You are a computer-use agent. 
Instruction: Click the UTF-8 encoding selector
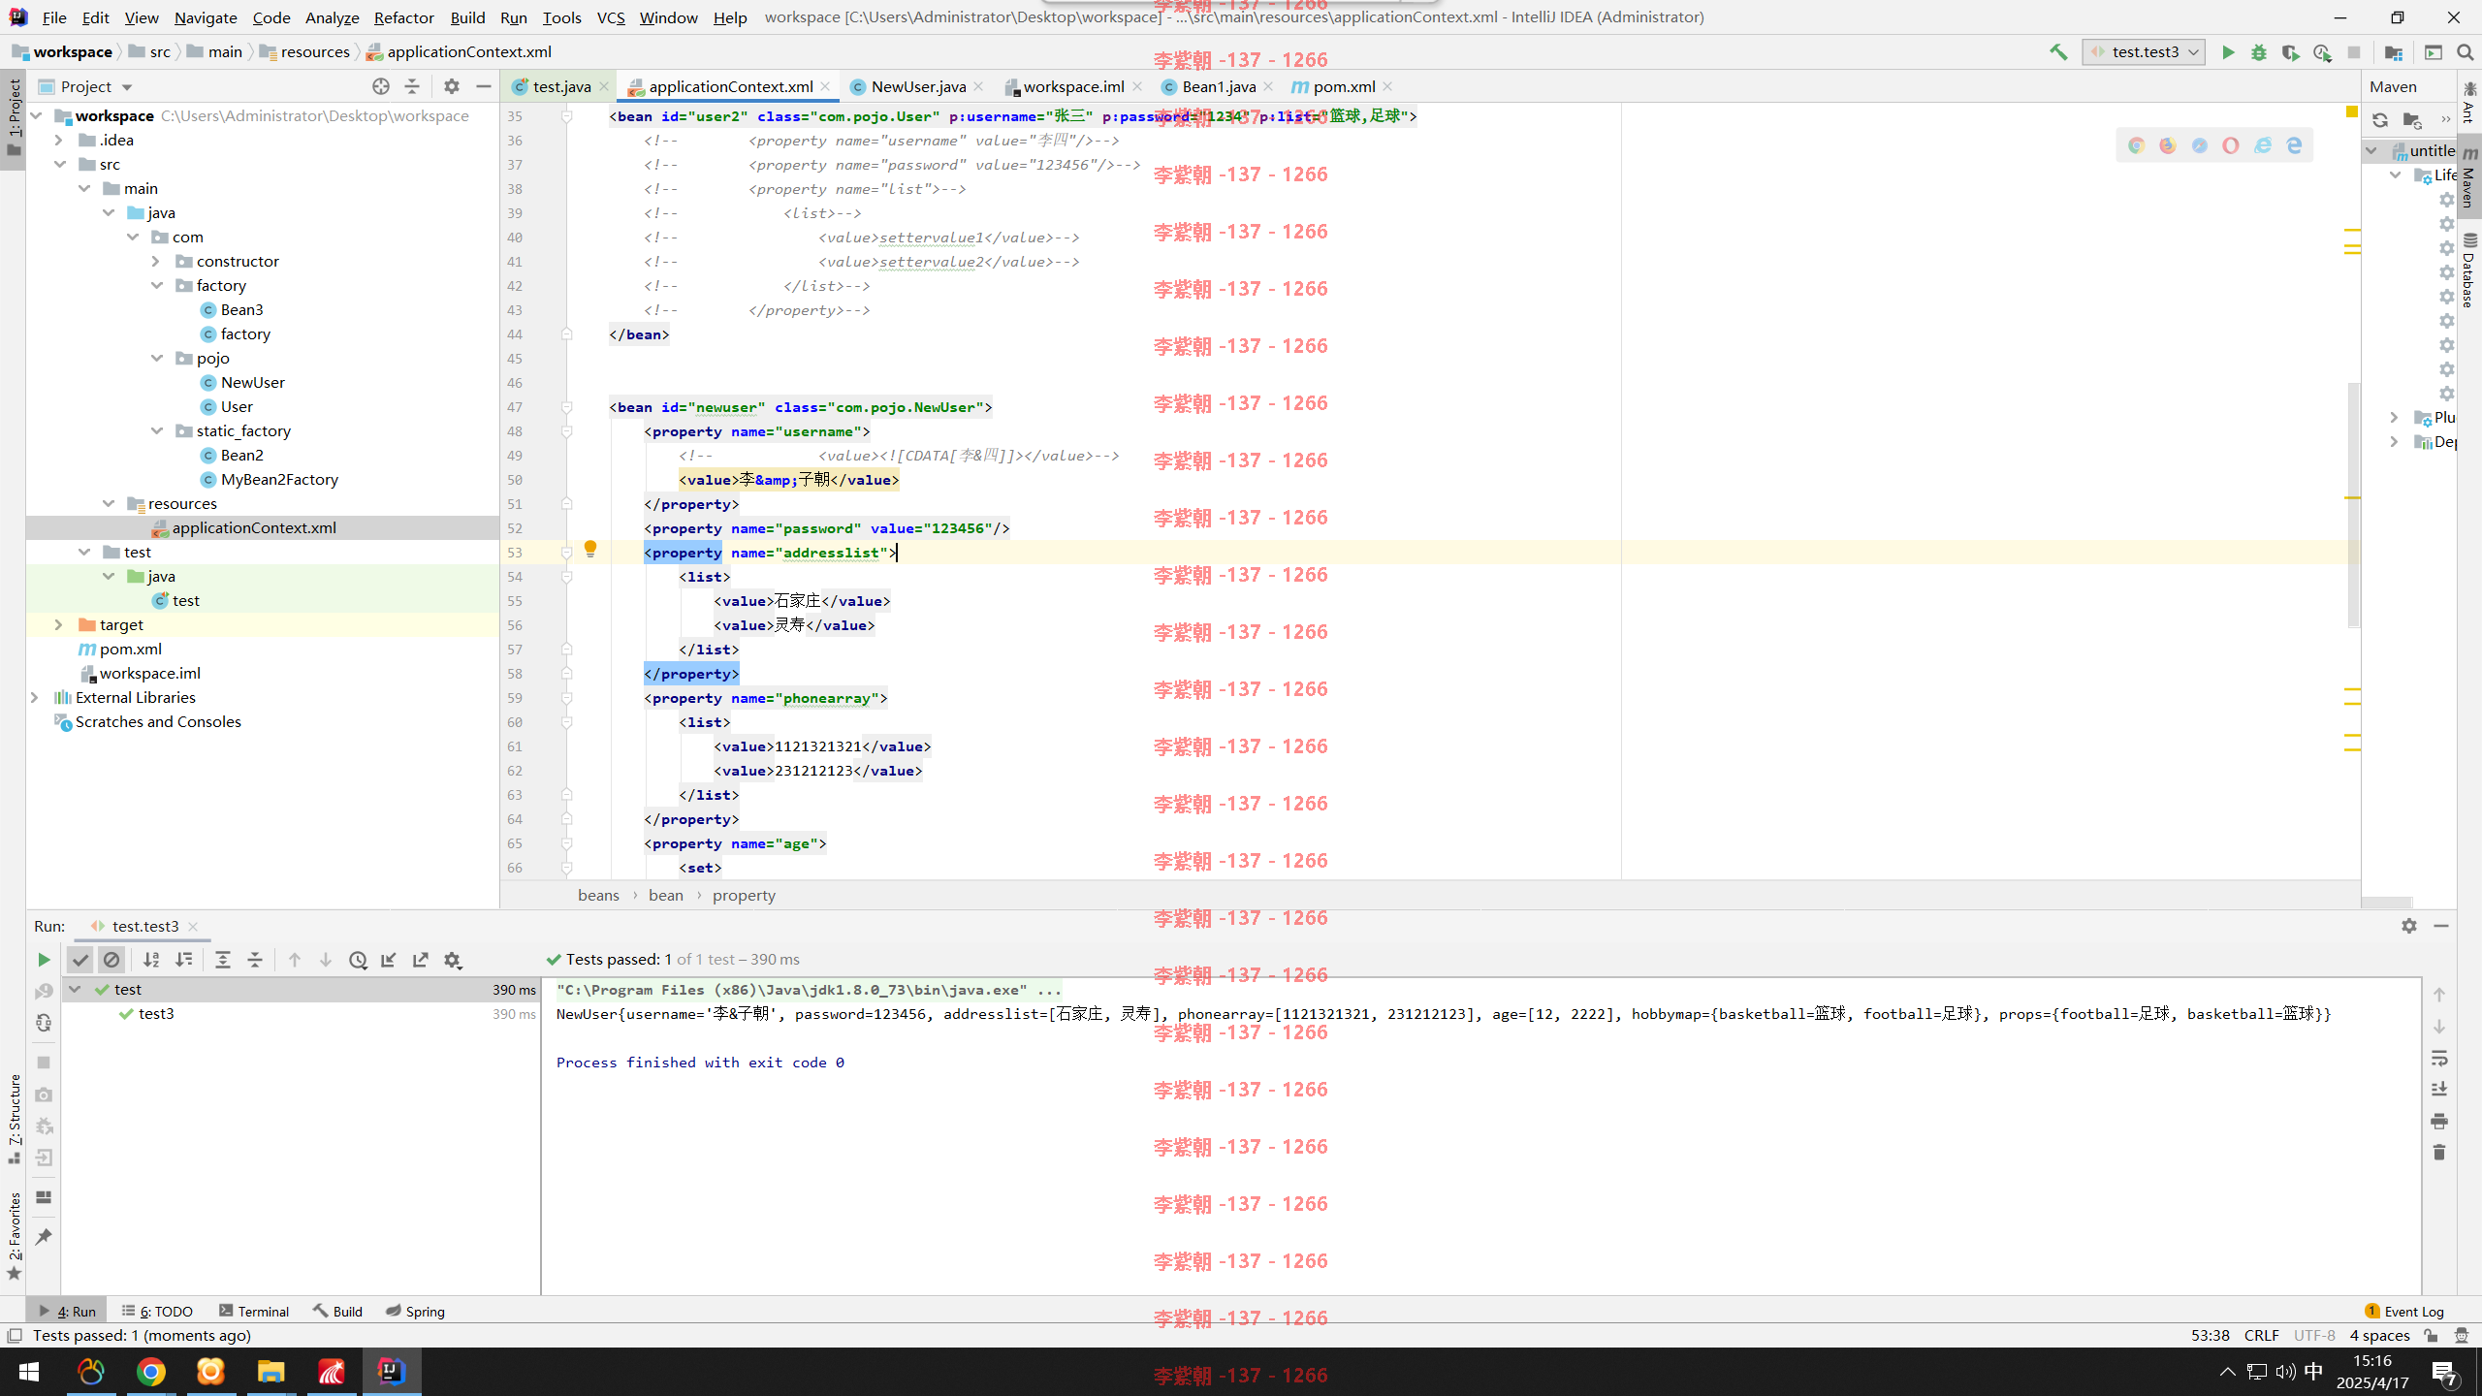(2314, 1336)
